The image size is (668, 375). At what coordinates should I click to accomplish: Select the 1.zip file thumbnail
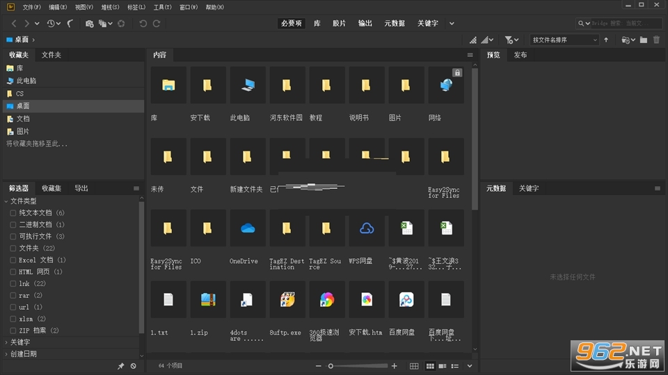click(x=208, y=300)
